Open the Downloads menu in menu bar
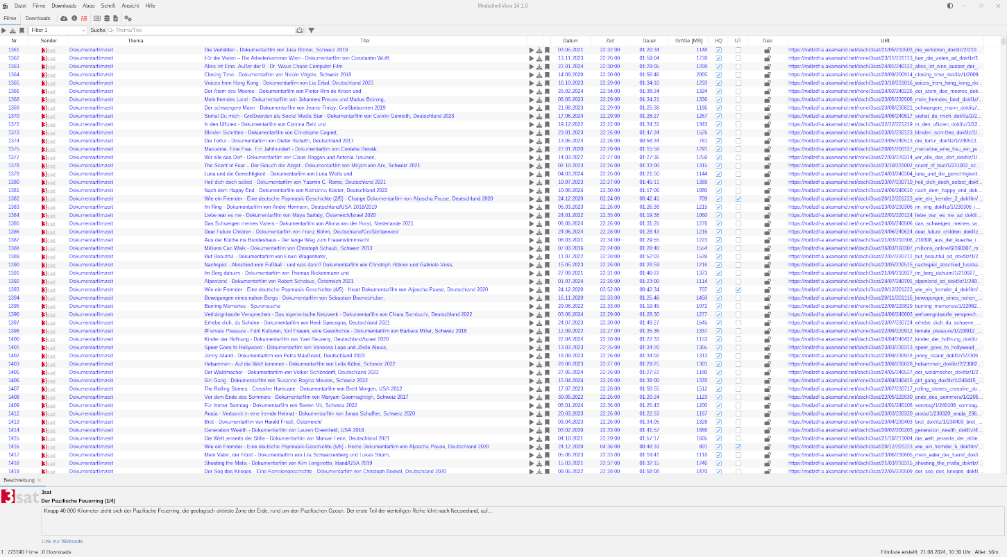The width and height of the screenshot is (1007, 557). click(64, 6)
